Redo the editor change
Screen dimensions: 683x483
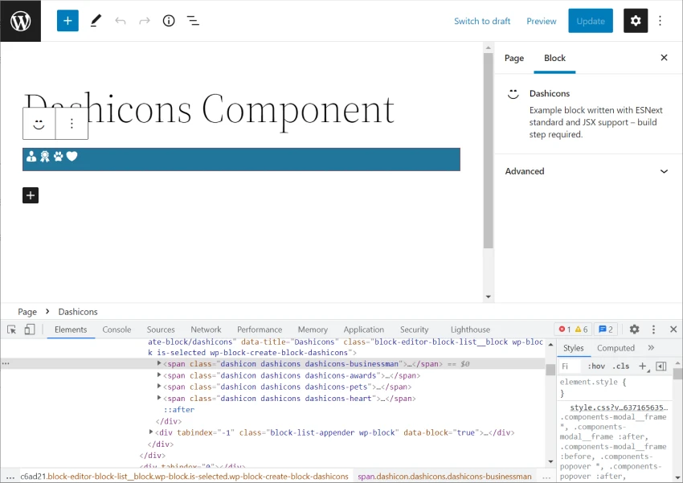[x=145, y=21]
